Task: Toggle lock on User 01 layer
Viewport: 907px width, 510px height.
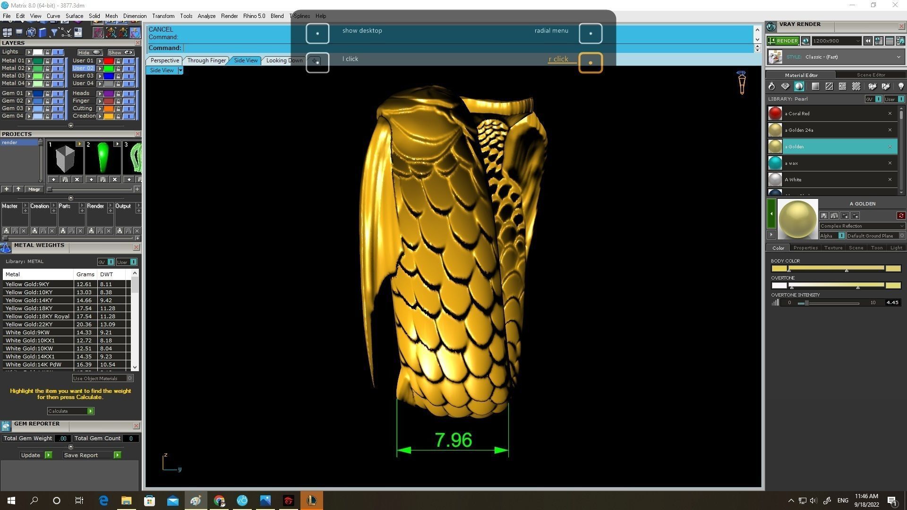Action: coord(118,61)
